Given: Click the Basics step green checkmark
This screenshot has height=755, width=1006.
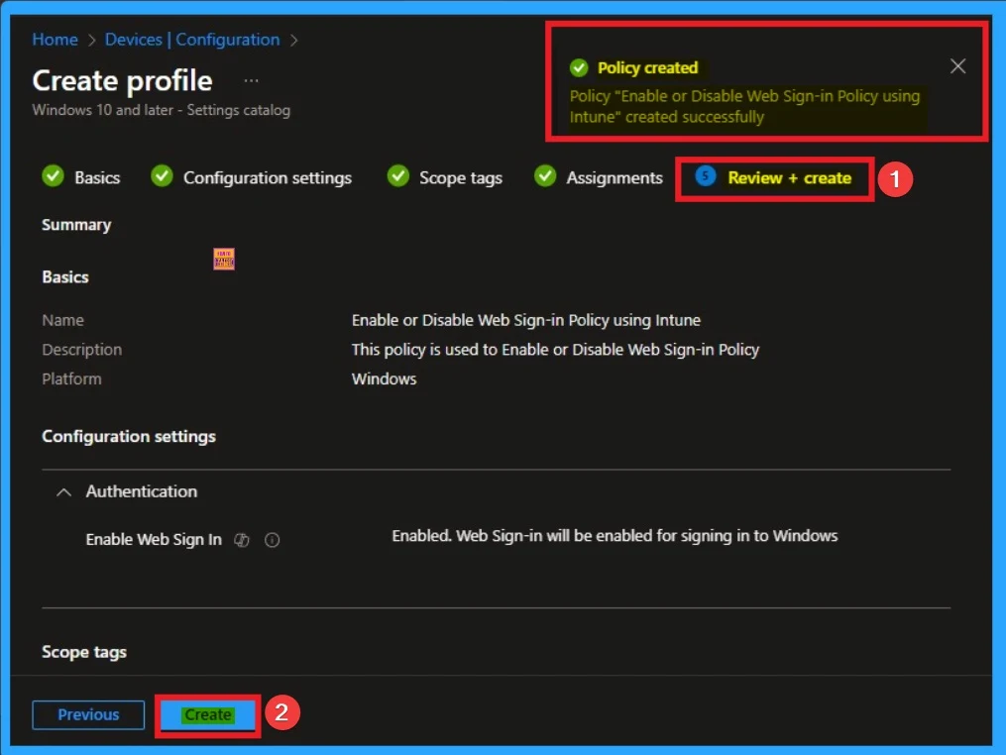Looking at the screenshot, I should pyautogui.click(x=54, y=175).
